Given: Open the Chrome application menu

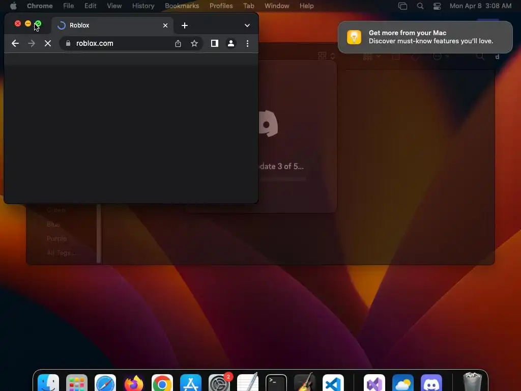Looking at the screenshot, I should click(40, 6).
